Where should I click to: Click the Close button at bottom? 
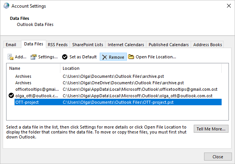coord(218,157)
